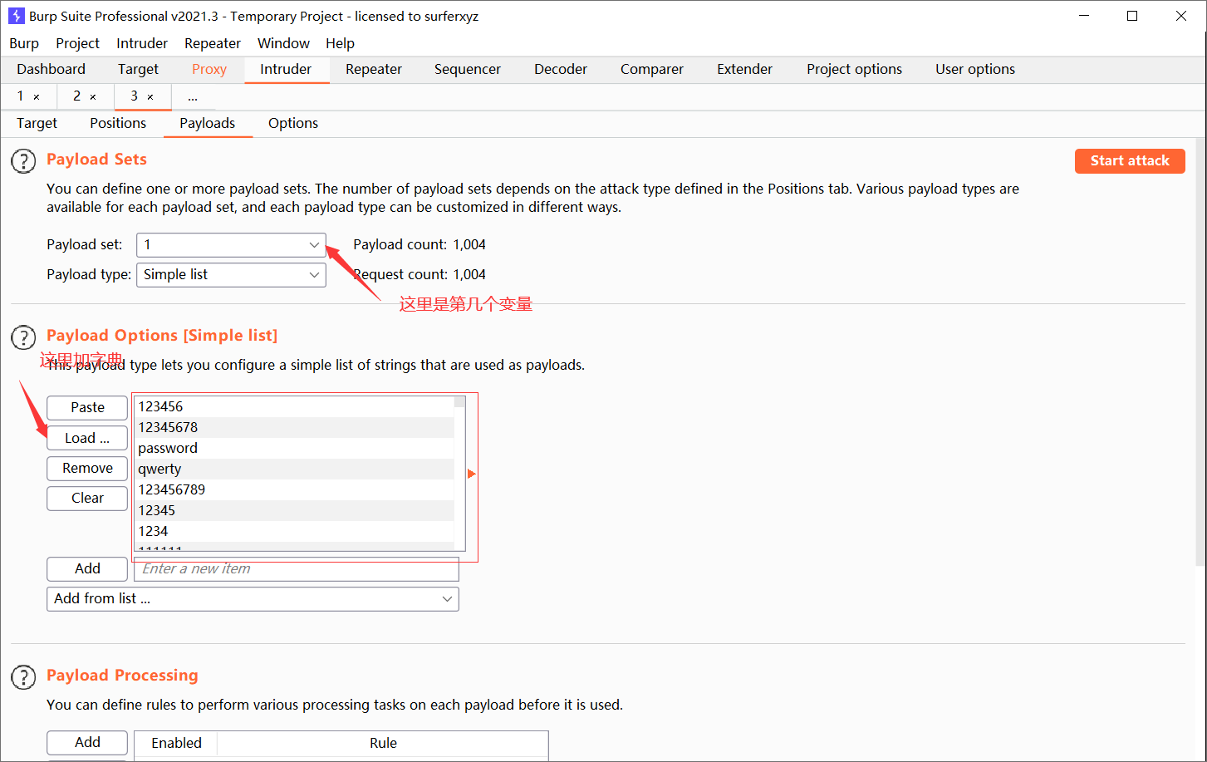Select payload 12345678 in list
Screen dimensions: 1207x762
pos(294,427)
